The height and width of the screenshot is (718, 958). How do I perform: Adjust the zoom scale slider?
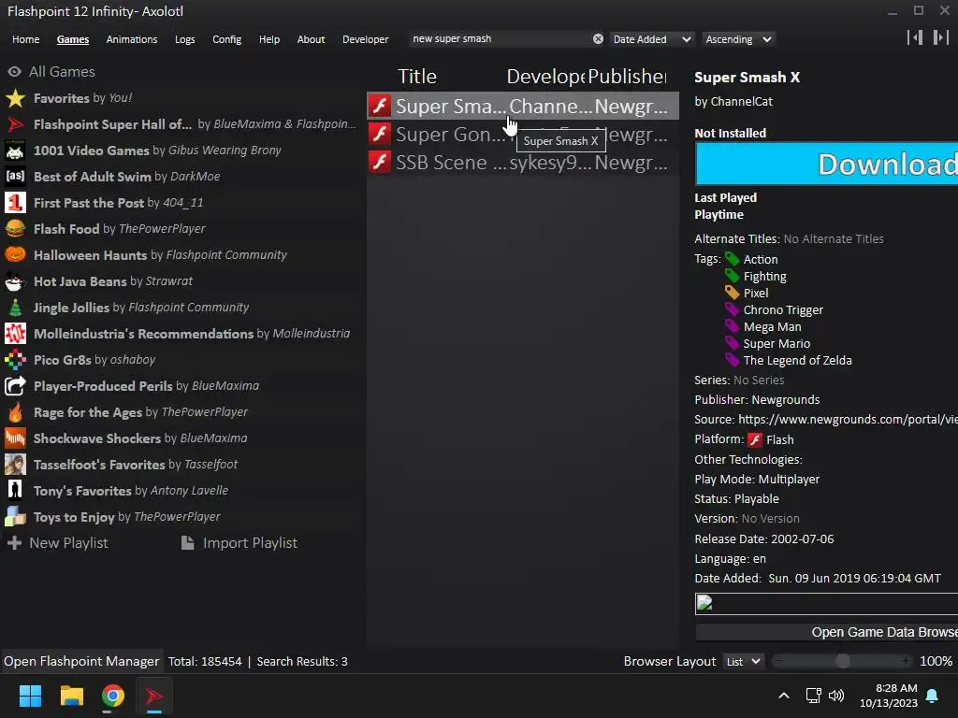(x=842, y=661)
